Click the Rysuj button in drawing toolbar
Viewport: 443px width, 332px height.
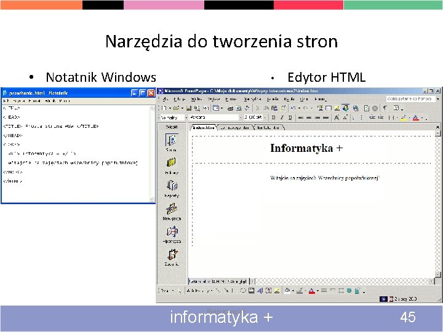pos(167,290)
